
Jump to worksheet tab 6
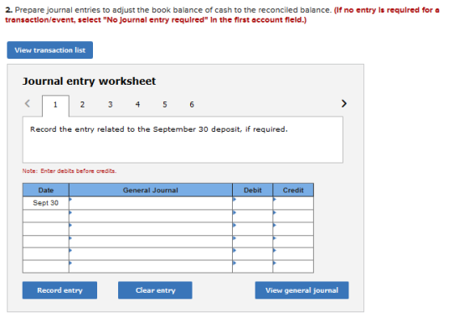point(192,104)
